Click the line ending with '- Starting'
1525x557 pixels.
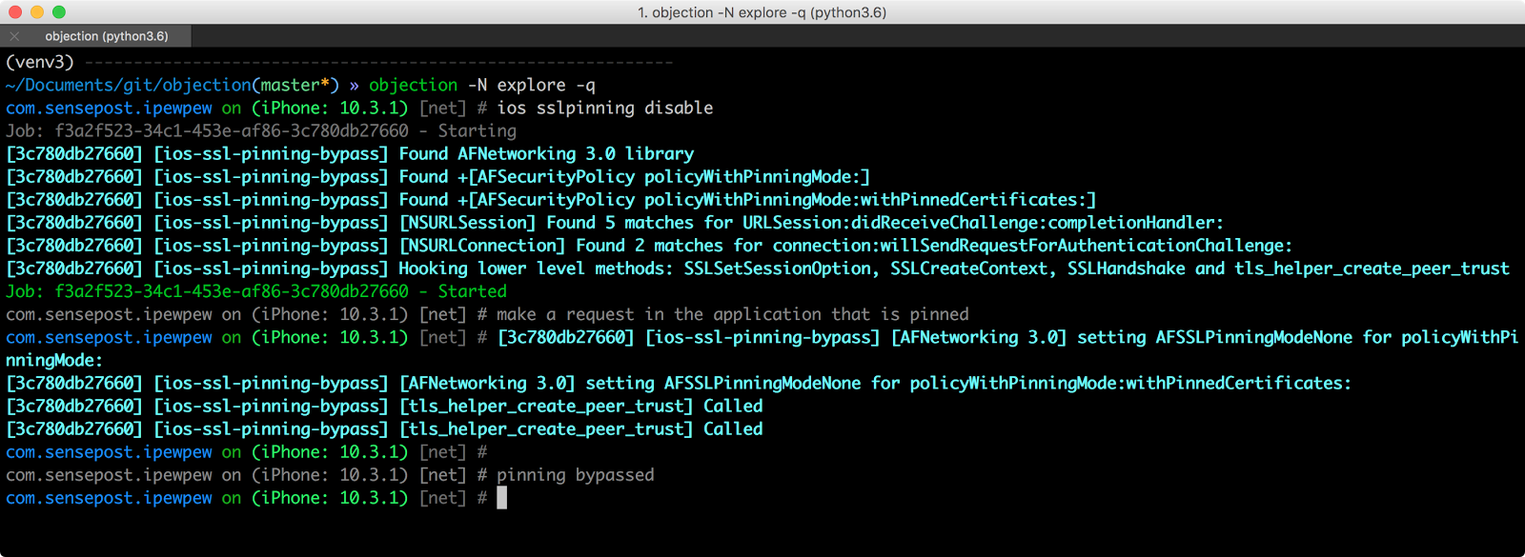(x=261, y=130)
